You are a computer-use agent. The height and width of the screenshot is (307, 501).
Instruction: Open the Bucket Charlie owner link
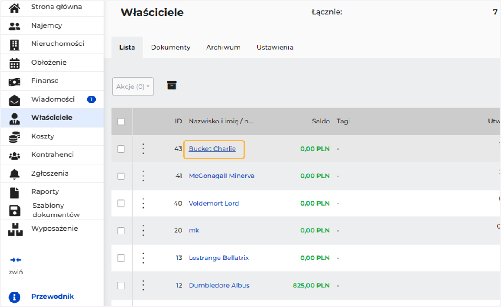click(212, 149)
